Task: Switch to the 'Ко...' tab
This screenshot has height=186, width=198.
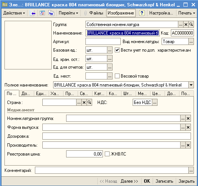Action: coord(114,94)
